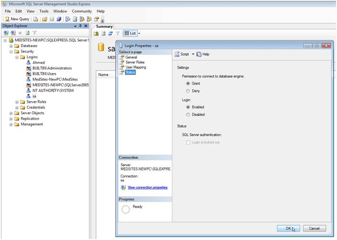Open the List view dropdown arrow
This screenshot has width=337, height=240.
click(139, 34)
